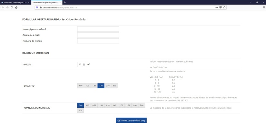Click the comercial@cribernet.ro email text

coord(226,98)
